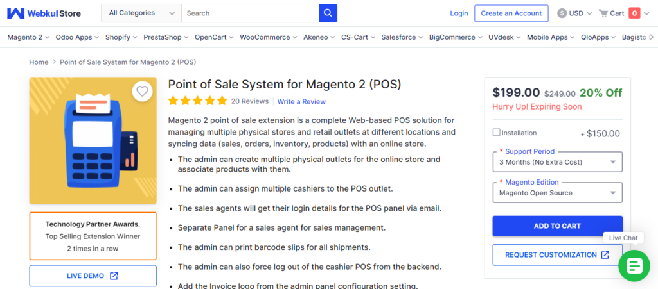
Task: Click the struck-through $249.00 price
Action: [560, 94]
